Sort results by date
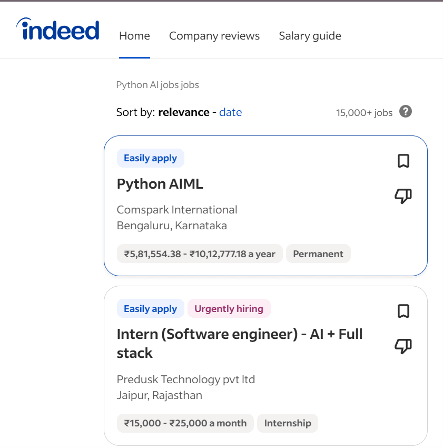443x448 pixels. click(230, 112)
